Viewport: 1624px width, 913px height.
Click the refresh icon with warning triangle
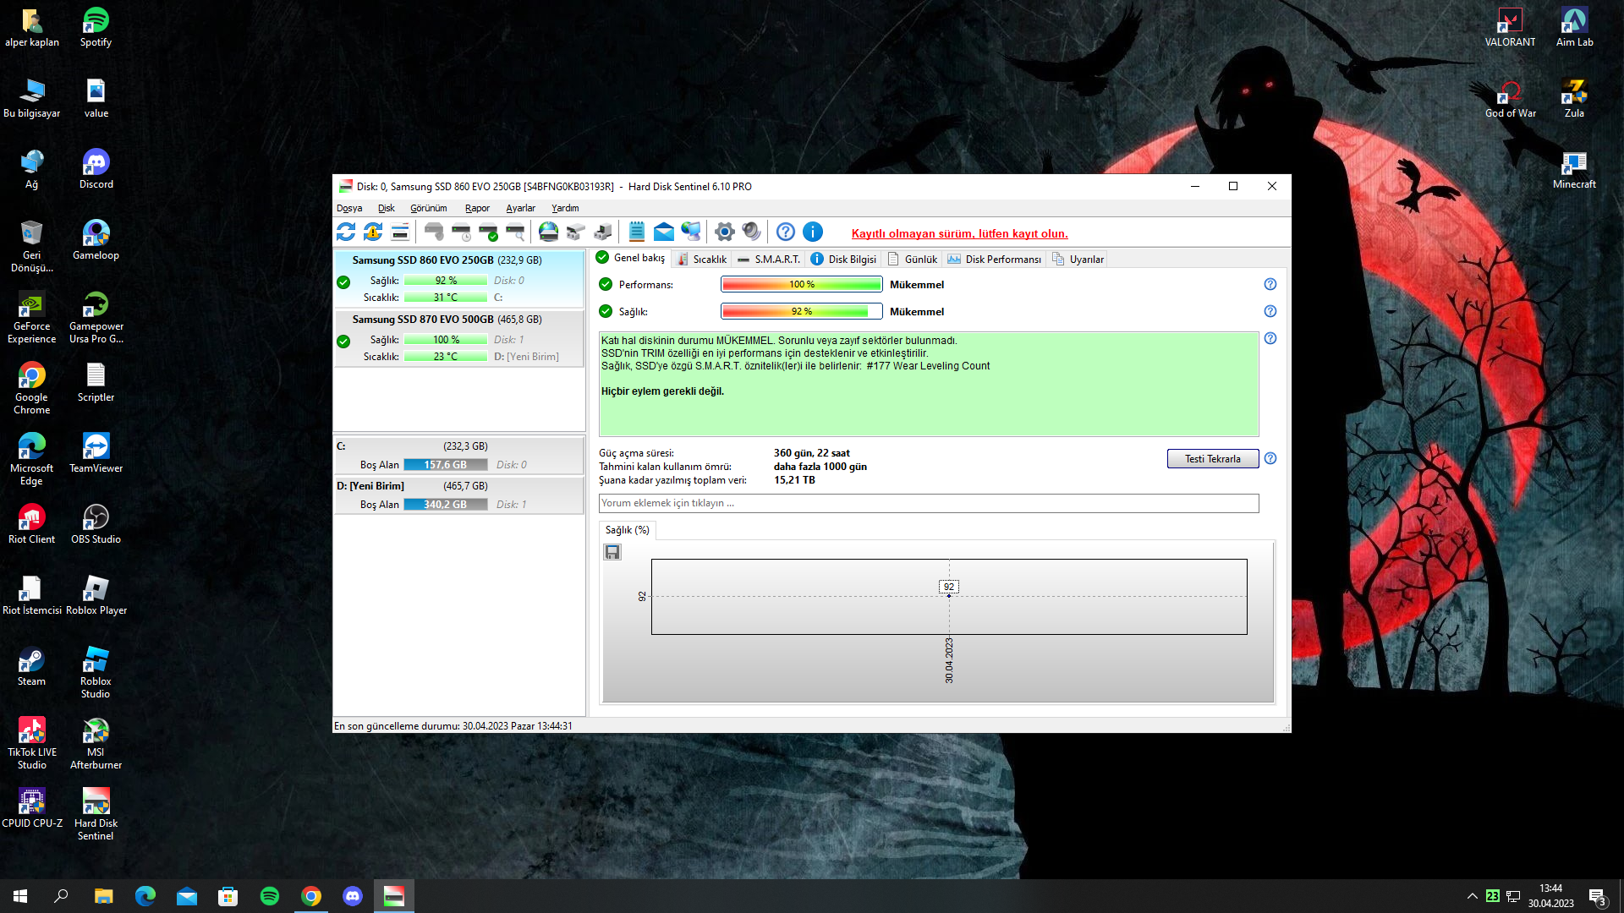click(x=373, y=232)
